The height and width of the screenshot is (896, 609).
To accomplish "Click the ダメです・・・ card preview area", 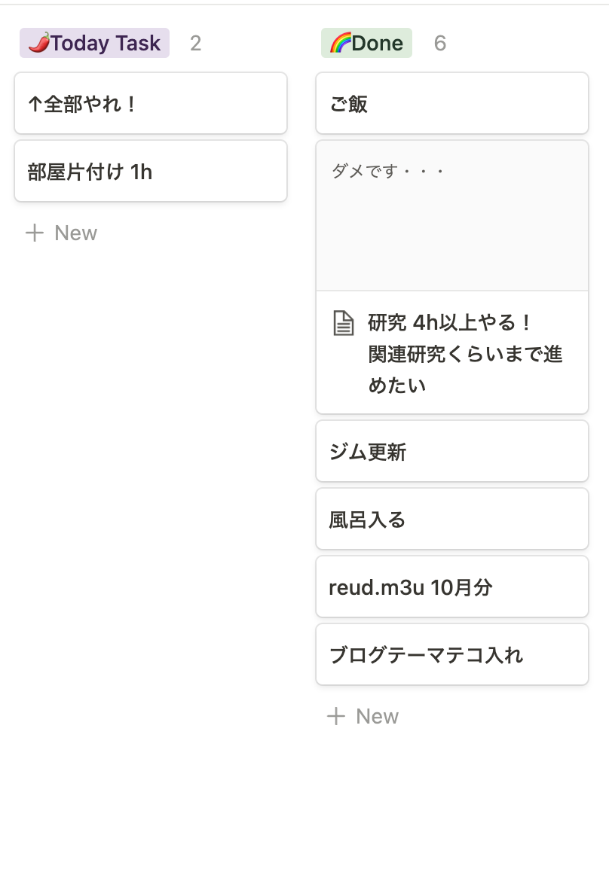I will pyautogui.click(x=451, y=215).
